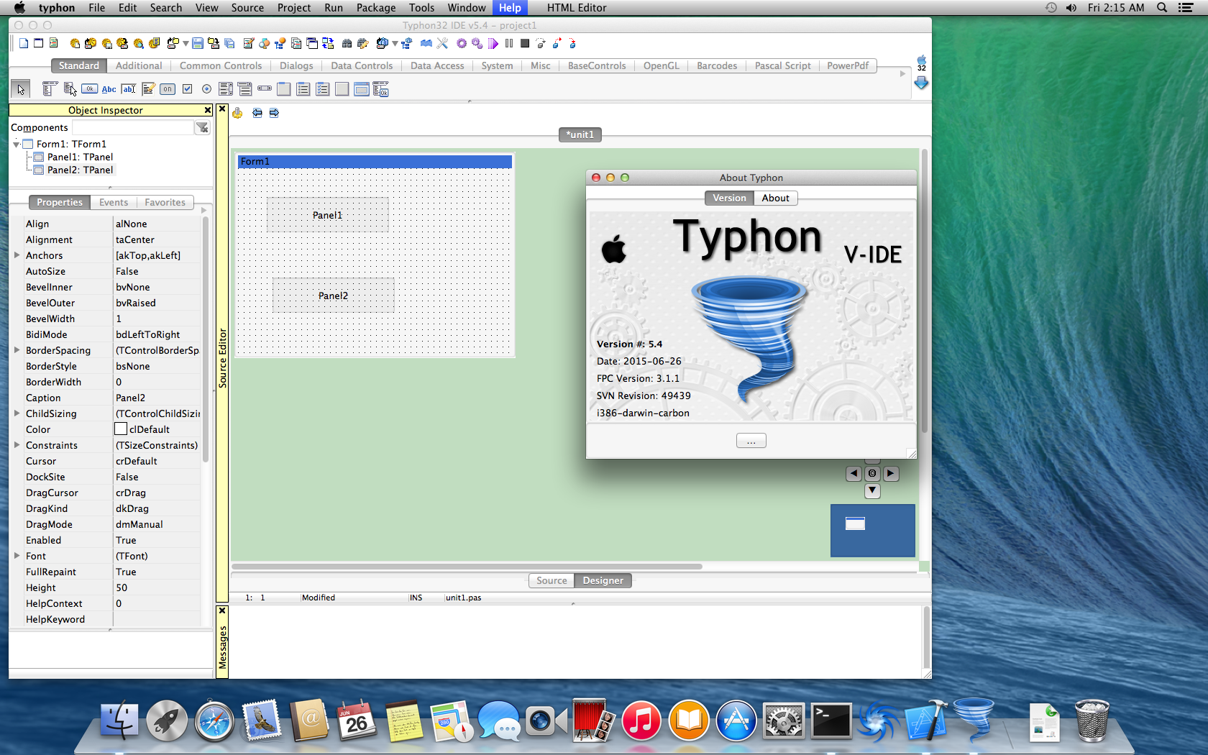Open Terminal from the Dock

coord(831,721)
